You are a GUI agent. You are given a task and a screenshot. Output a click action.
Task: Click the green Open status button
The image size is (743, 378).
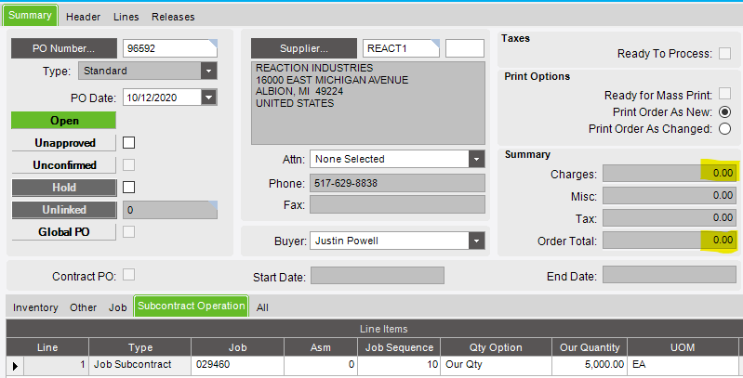tap(63, 120)
